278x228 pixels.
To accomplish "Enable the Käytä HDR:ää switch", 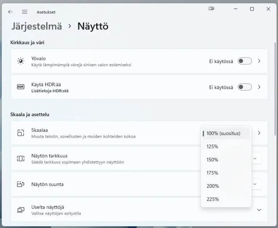I will [x=244, y=87].
